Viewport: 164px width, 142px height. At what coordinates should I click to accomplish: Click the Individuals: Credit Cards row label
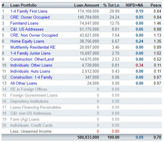[31, 125]
